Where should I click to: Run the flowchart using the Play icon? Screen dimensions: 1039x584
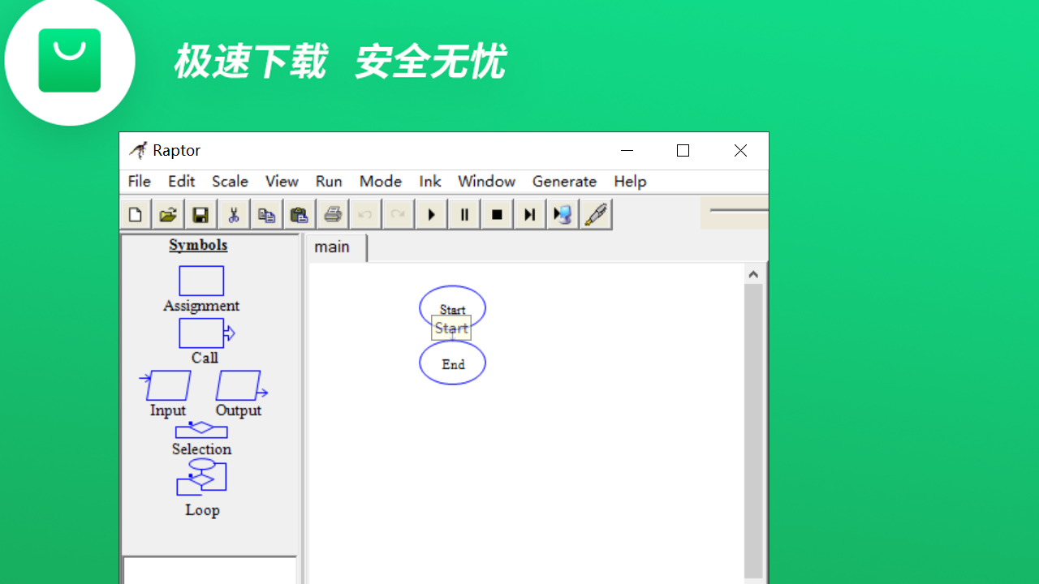point(431,213)
